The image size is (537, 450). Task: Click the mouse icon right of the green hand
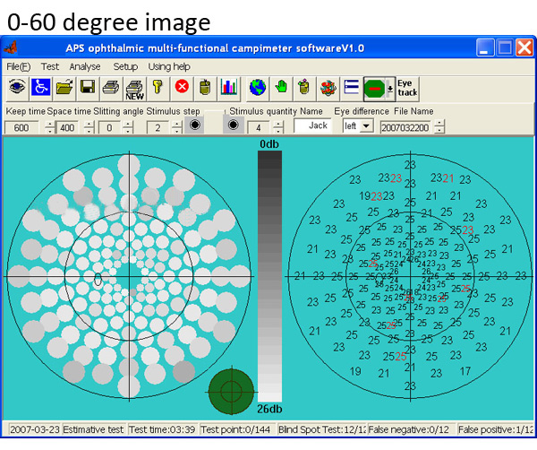coord(304,88)
